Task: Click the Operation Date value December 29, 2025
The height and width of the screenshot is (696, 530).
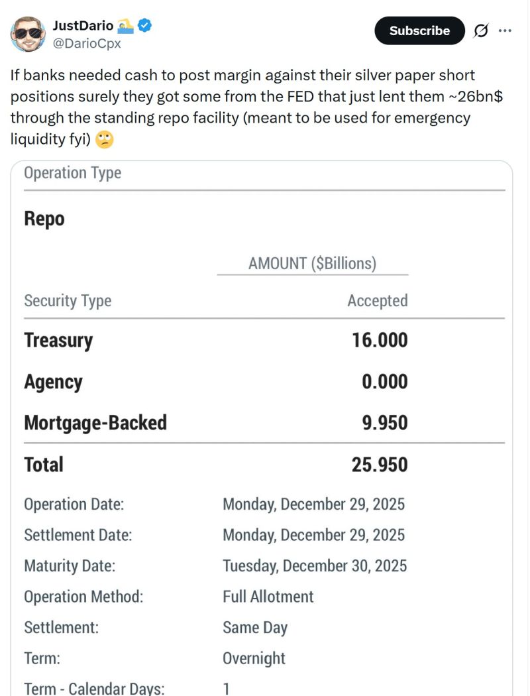Action: pyautogui.click(x=315, y=504)
